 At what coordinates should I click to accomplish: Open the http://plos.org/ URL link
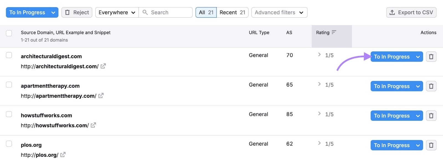click(x=40, y=155)
